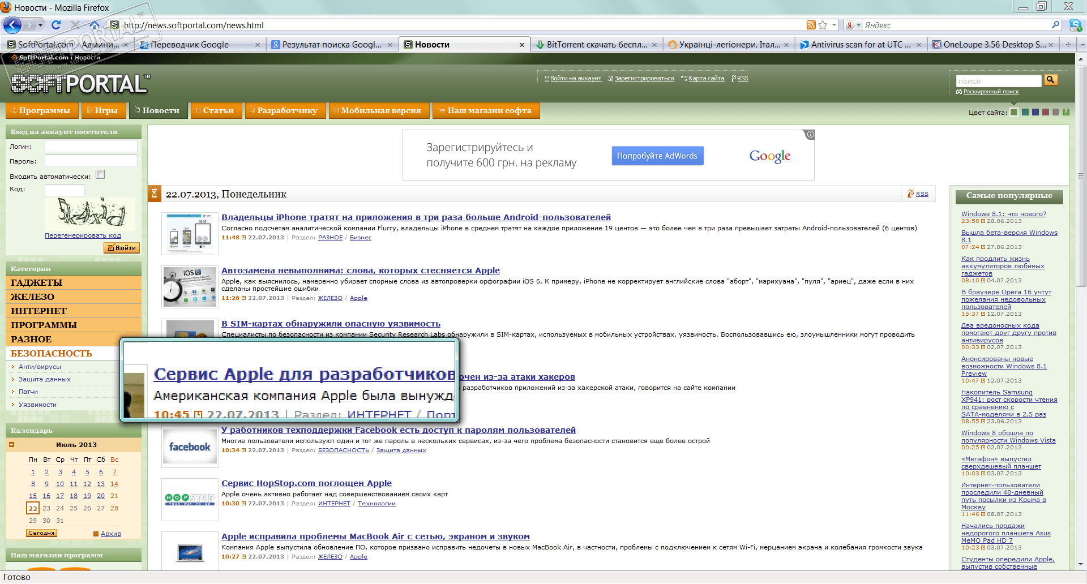
Task: Open Наш магазин софта menu item
Action: pyautogui.click(x=485, y=110)
